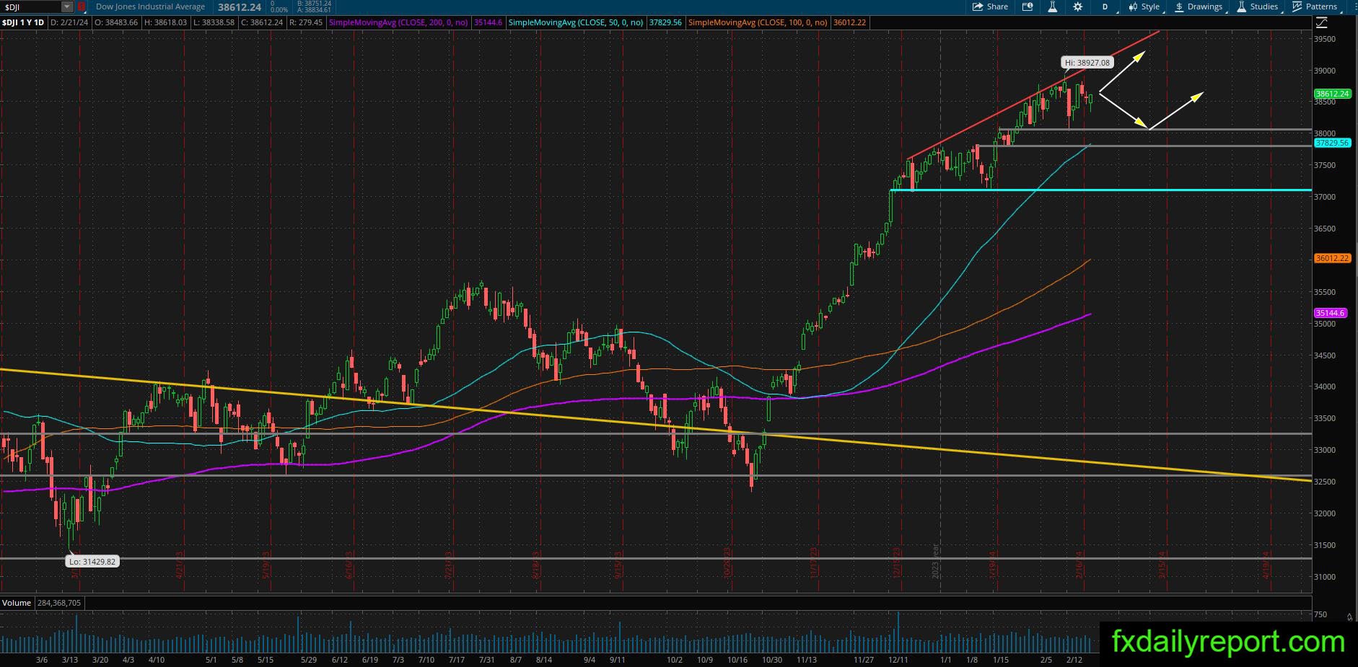The height and width of the screenshot is (667, 1358).
Task: Click the red symbol actions icon
Action: 82,6
